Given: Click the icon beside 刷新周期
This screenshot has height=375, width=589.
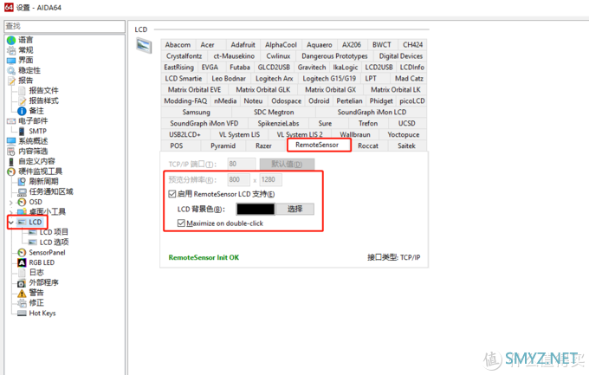Looking at the screenshot, I should pyautogui.click(x=22, y=182).
